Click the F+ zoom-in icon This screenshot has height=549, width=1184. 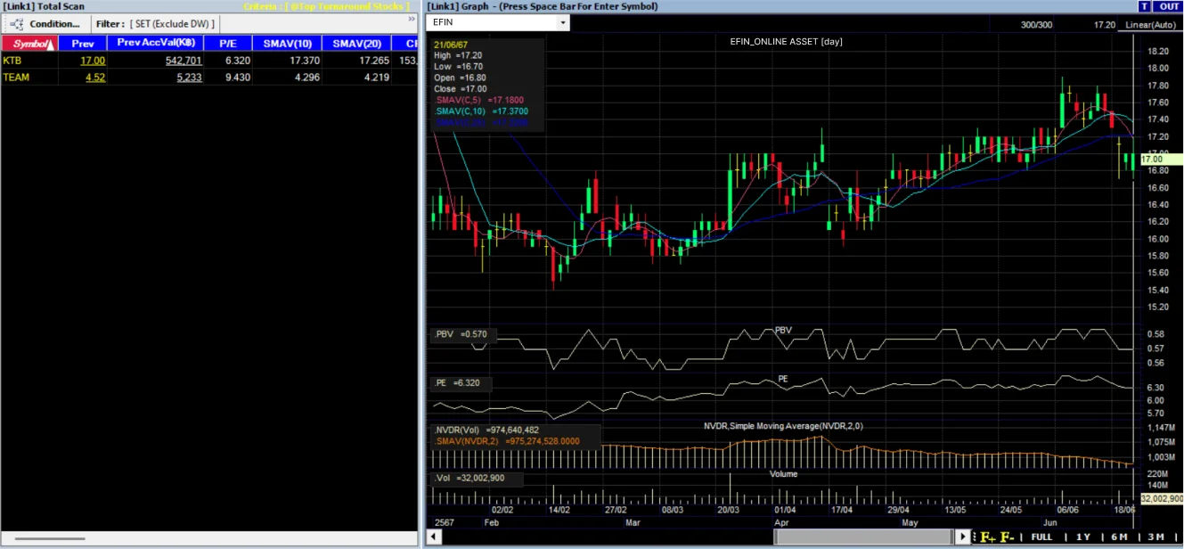click(987, 537)
